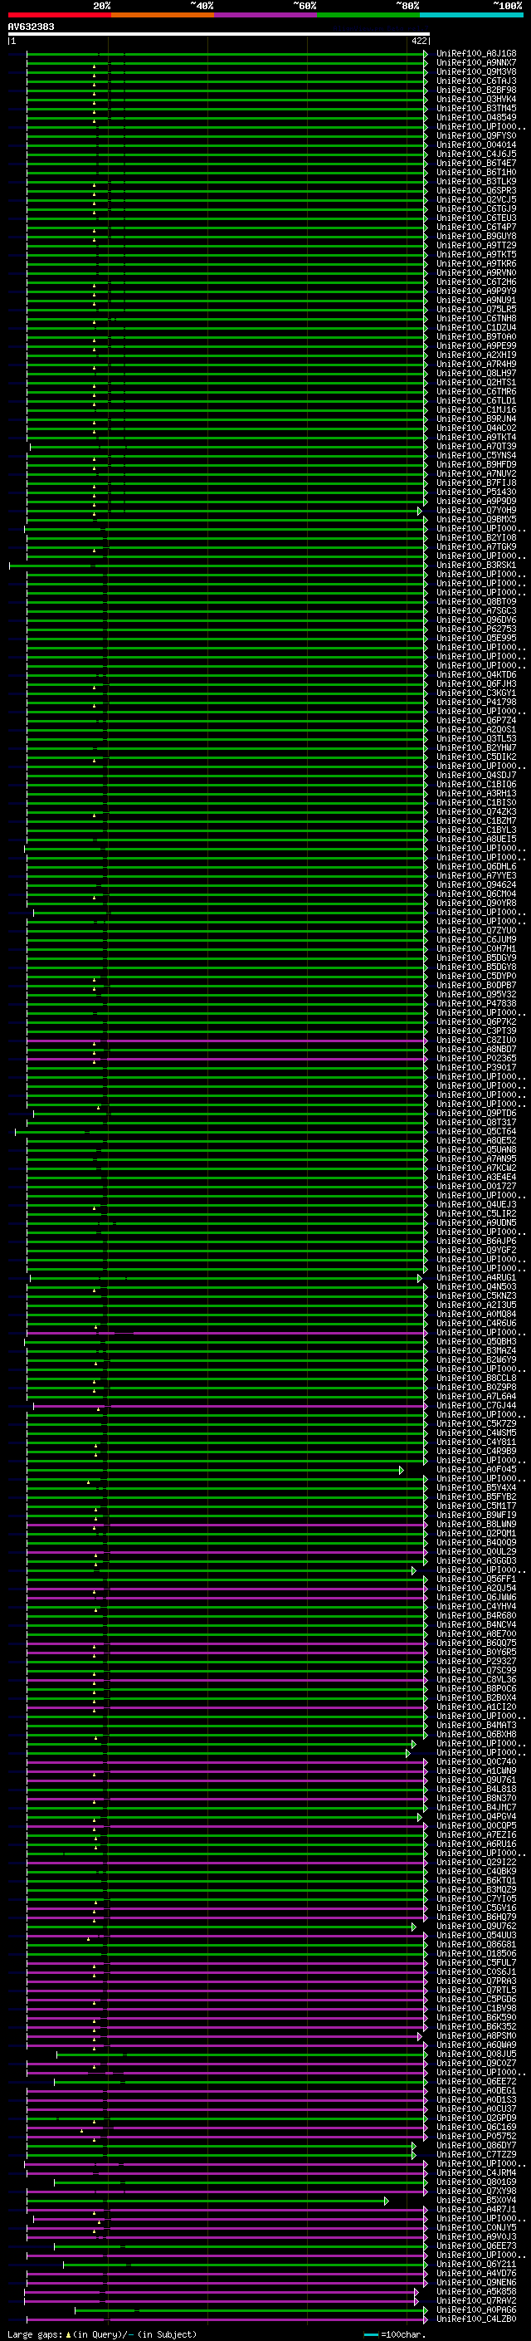Click label UniRef100_A5K858
This screenshot has width=531, height=2341.
(476, 2291)
